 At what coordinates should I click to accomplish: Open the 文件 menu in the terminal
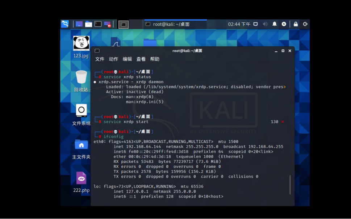tap(100, 59)
